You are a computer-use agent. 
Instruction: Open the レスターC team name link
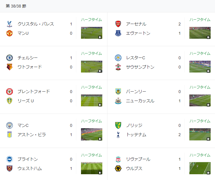(135, 58)
